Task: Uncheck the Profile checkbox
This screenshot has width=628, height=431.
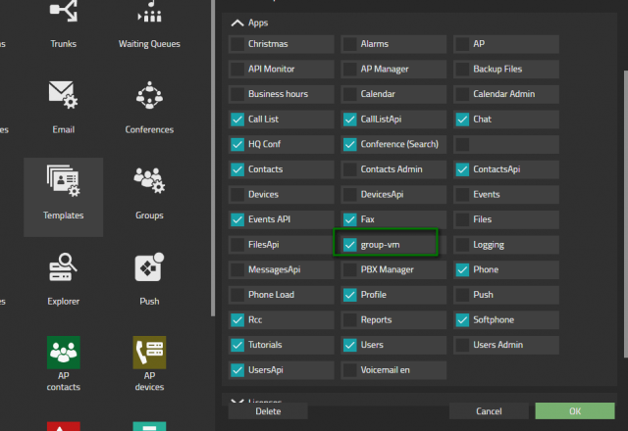Action: pyautogui.click(x=350, y=295)
